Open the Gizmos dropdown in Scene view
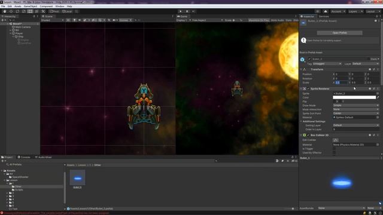The height and width of the screenshot is (215, 383). click(125, 20)
